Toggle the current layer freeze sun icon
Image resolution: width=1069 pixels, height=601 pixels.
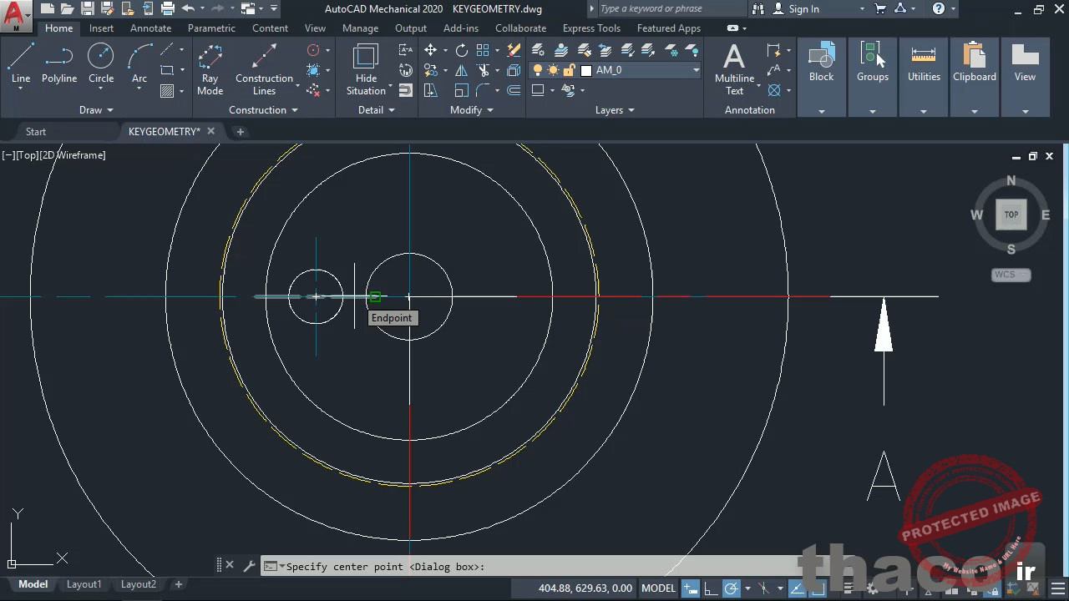point(554,70)
